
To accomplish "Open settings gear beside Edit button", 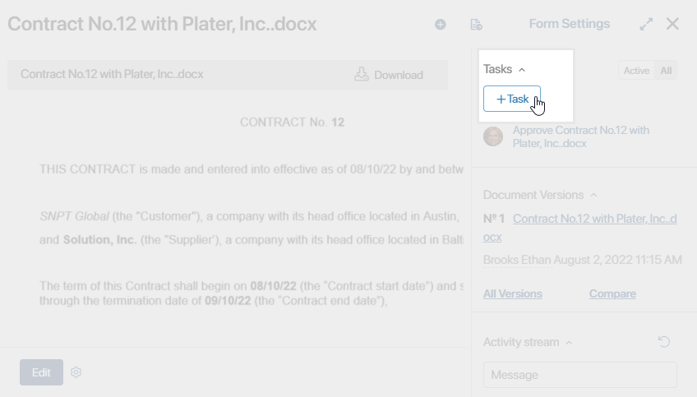I will click(x=76, y=372).
